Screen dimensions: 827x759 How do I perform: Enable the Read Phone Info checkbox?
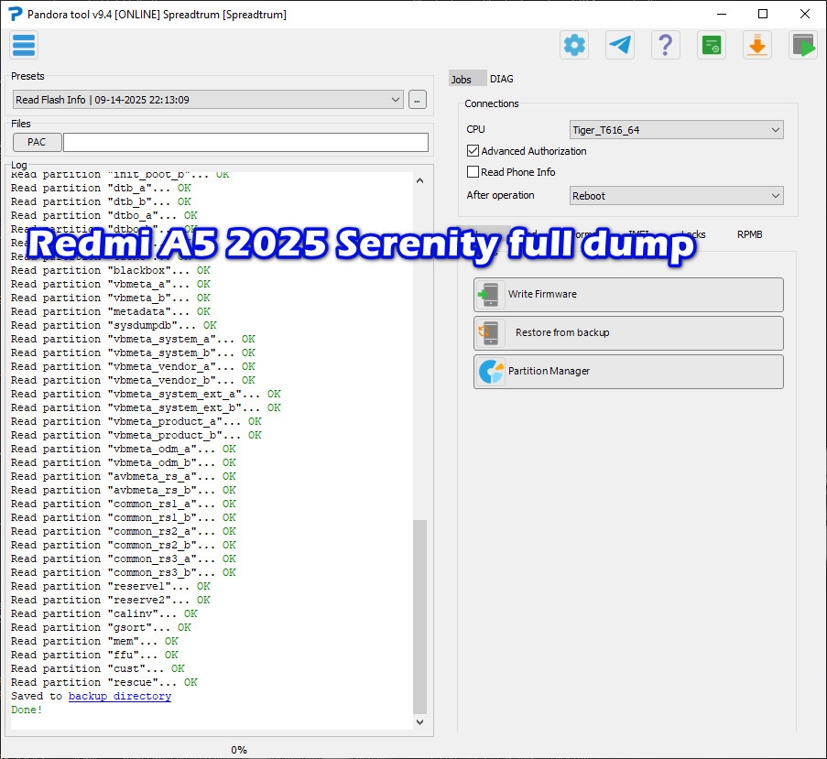tap(473, 172)
